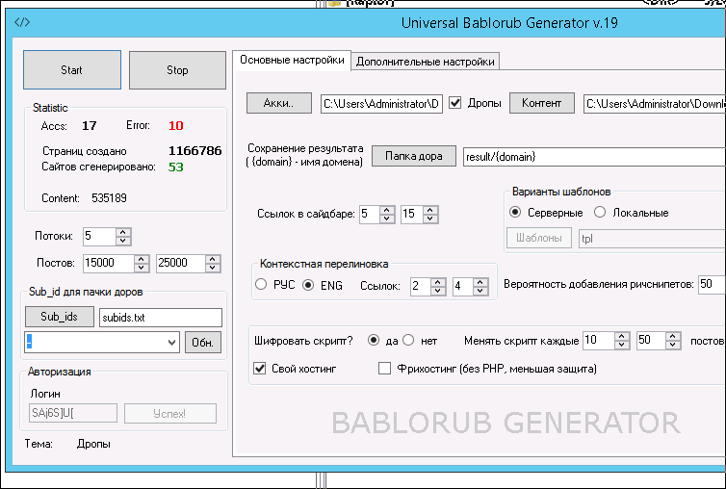Image resolution: width=726 pixels, height=489 pixels.
Task: Click pages created count 1166786
Action: 194,151
